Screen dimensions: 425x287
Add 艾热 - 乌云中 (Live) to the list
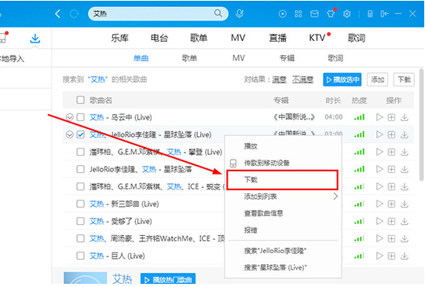tap(391, 117)
